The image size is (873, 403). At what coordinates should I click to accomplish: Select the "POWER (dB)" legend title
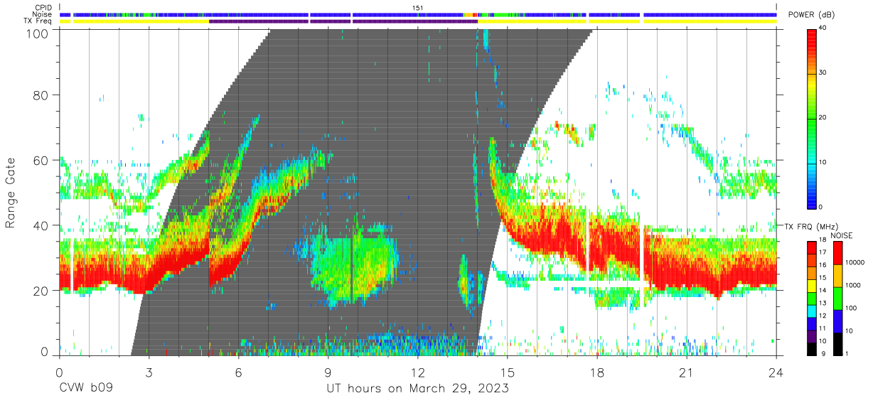813,15
